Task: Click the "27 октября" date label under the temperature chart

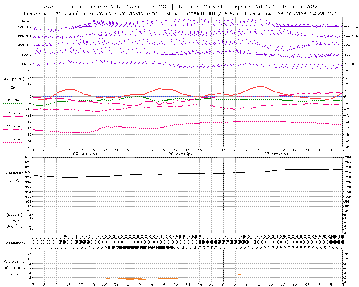Action: 276,154
